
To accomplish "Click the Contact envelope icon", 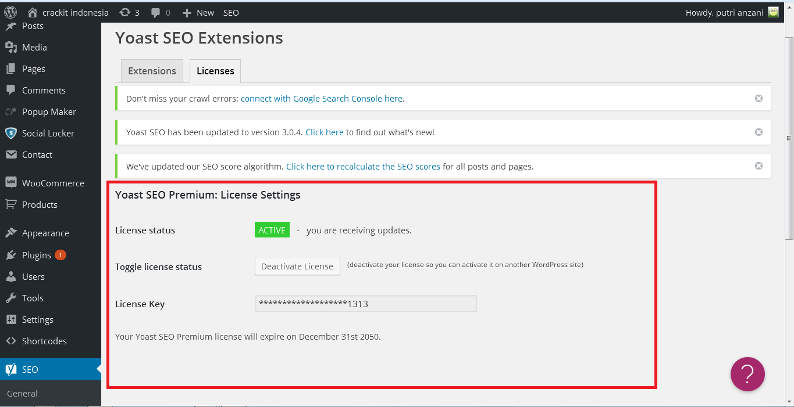I will coord(10,155).
